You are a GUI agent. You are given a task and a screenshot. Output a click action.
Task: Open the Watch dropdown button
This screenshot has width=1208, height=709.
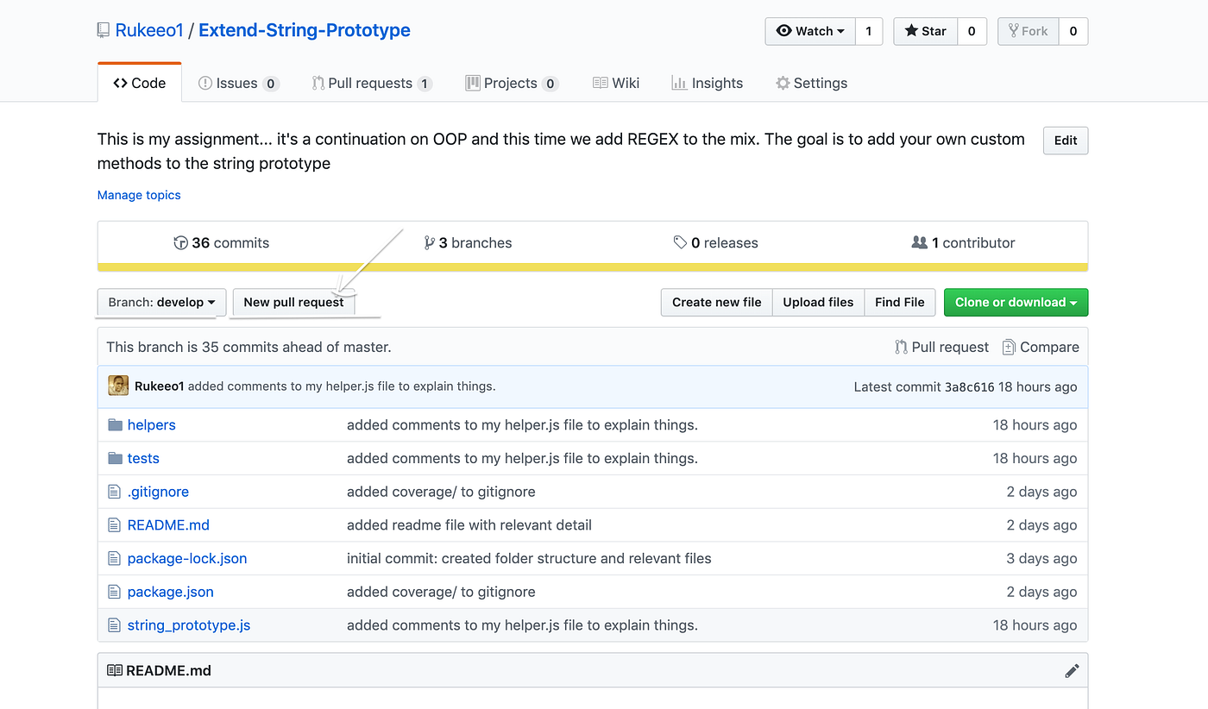pyautogui.click(x=810, y=31)
